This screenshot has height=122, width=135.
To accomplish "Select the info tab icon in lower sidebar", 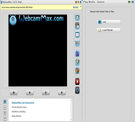I will 5,101.
